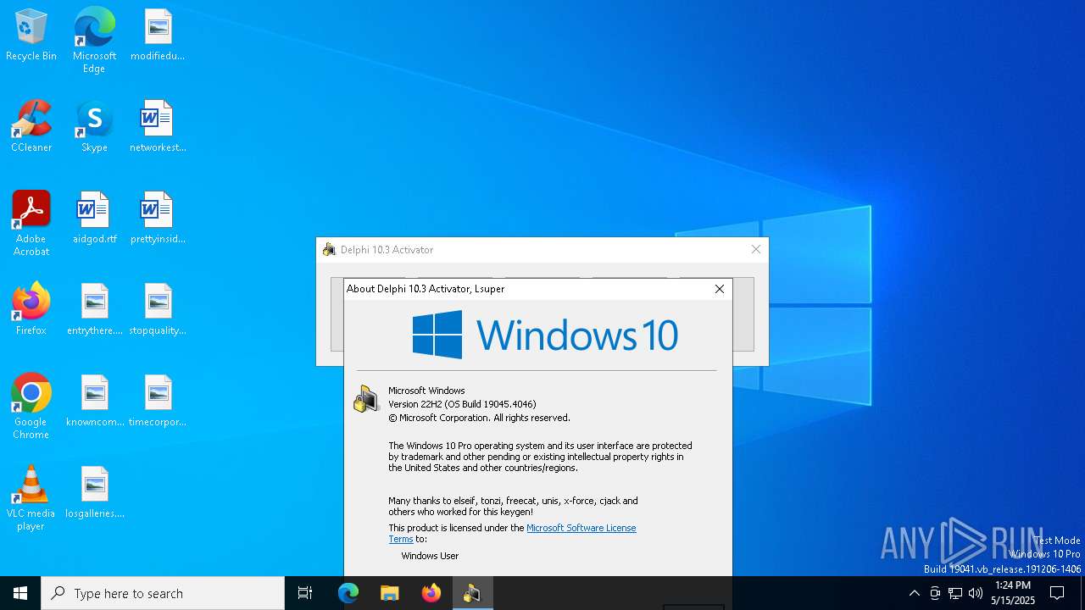Select the networkest... Word document icon
The image size is (1085, 610).
(x=158, y=127)
